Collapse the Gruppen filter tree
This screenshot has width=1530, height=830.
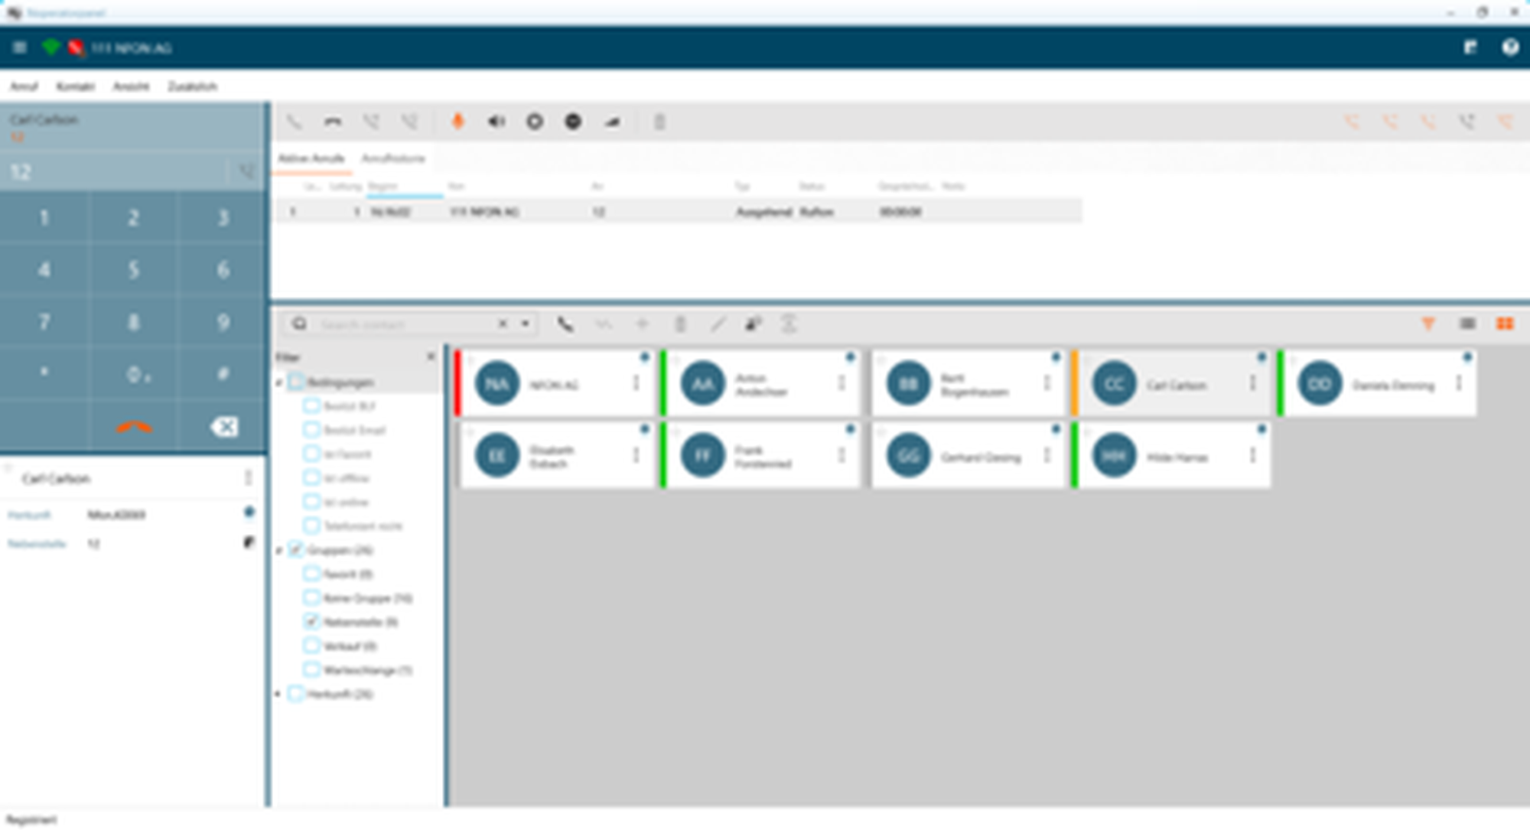click(x=279, y=550)
